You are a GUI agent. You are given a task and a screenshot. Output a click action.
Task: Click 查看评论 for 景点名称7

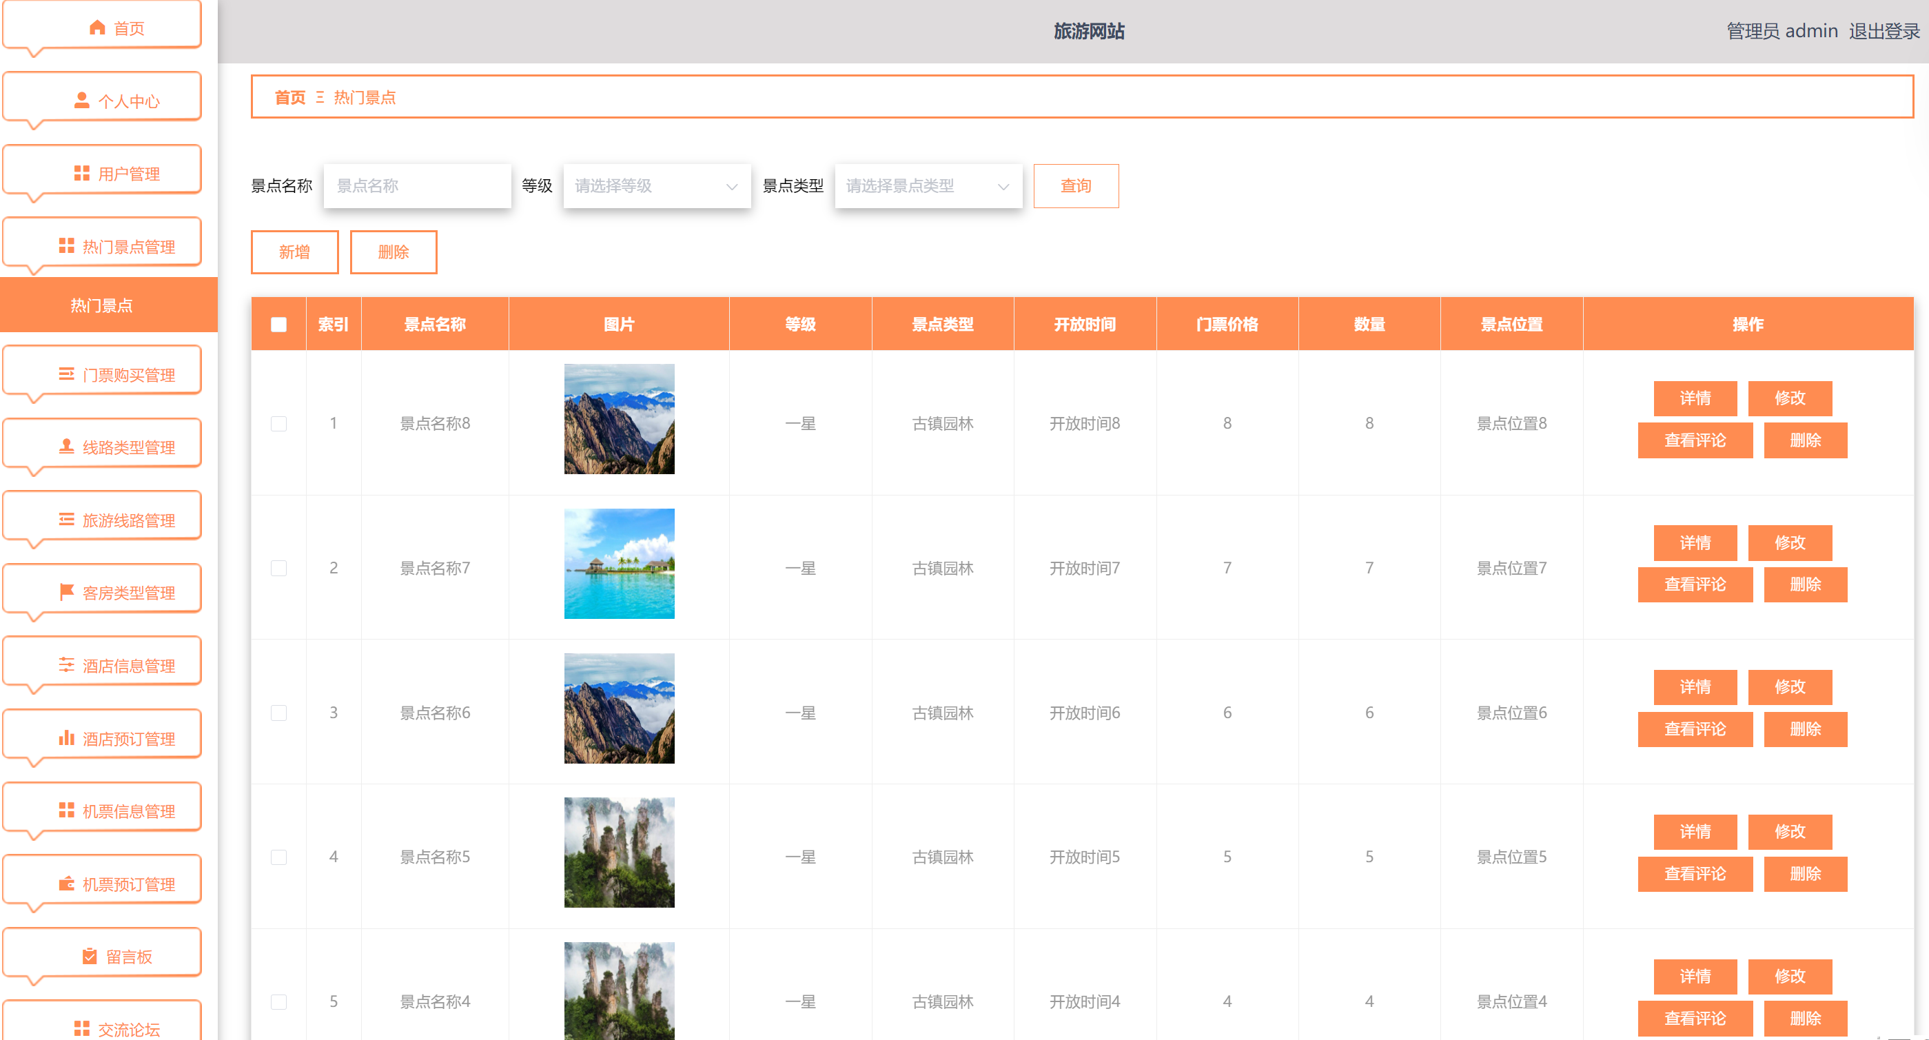(x=1695, y=584)
